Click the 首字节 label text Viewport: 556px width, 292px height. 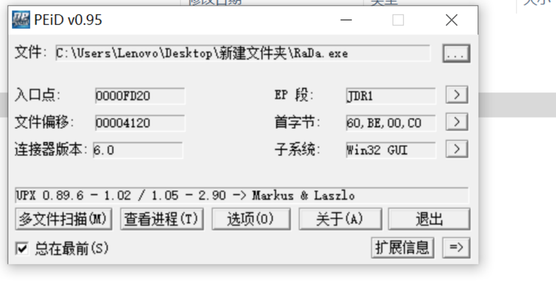(297, 122)
